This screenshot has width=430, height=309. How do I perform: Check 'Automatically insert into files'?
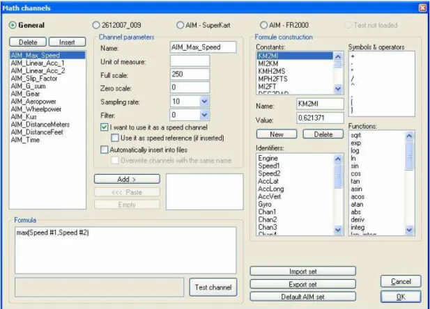pyautogui.click(x=105, y=150)
